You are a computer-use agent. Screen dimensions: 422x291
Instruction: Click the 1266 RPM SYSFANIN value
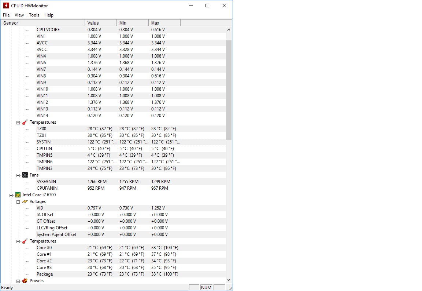click(x=97, y=182)
